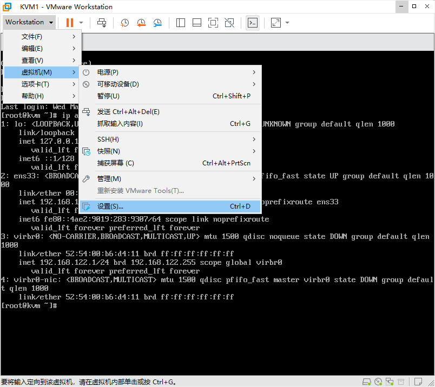Viewport: 435px width, 387px height.
Task: Enter full screen mode via the toolbar icon
Action: point(213,23)
